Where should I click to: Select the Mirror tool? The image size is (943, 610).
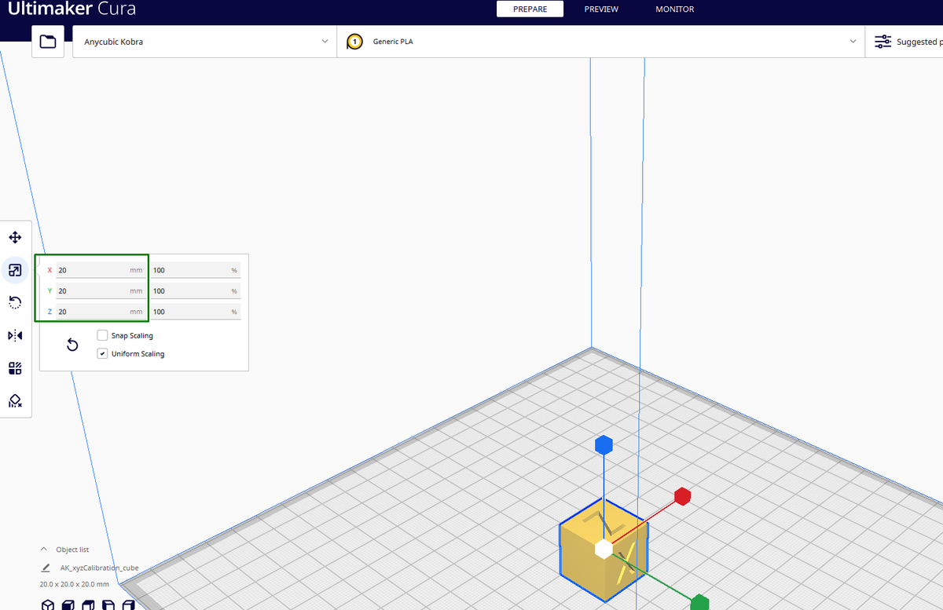[x=15, y=335]
